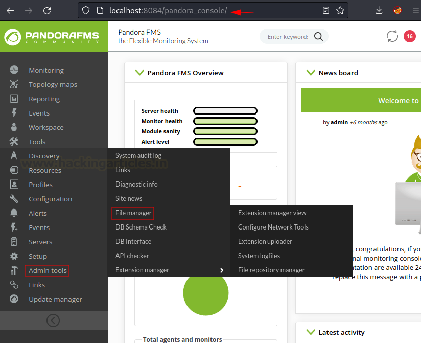Select File repository manager submenu item

click(271, 270)
